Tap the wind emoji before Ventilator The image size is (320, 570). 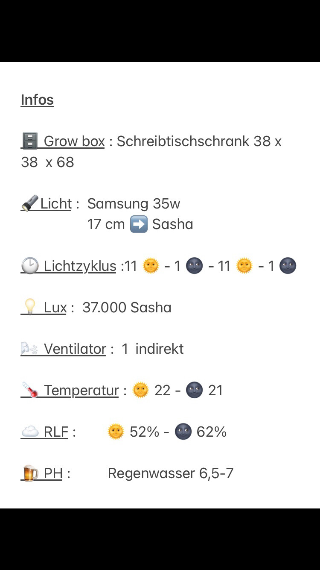point(30,349)
